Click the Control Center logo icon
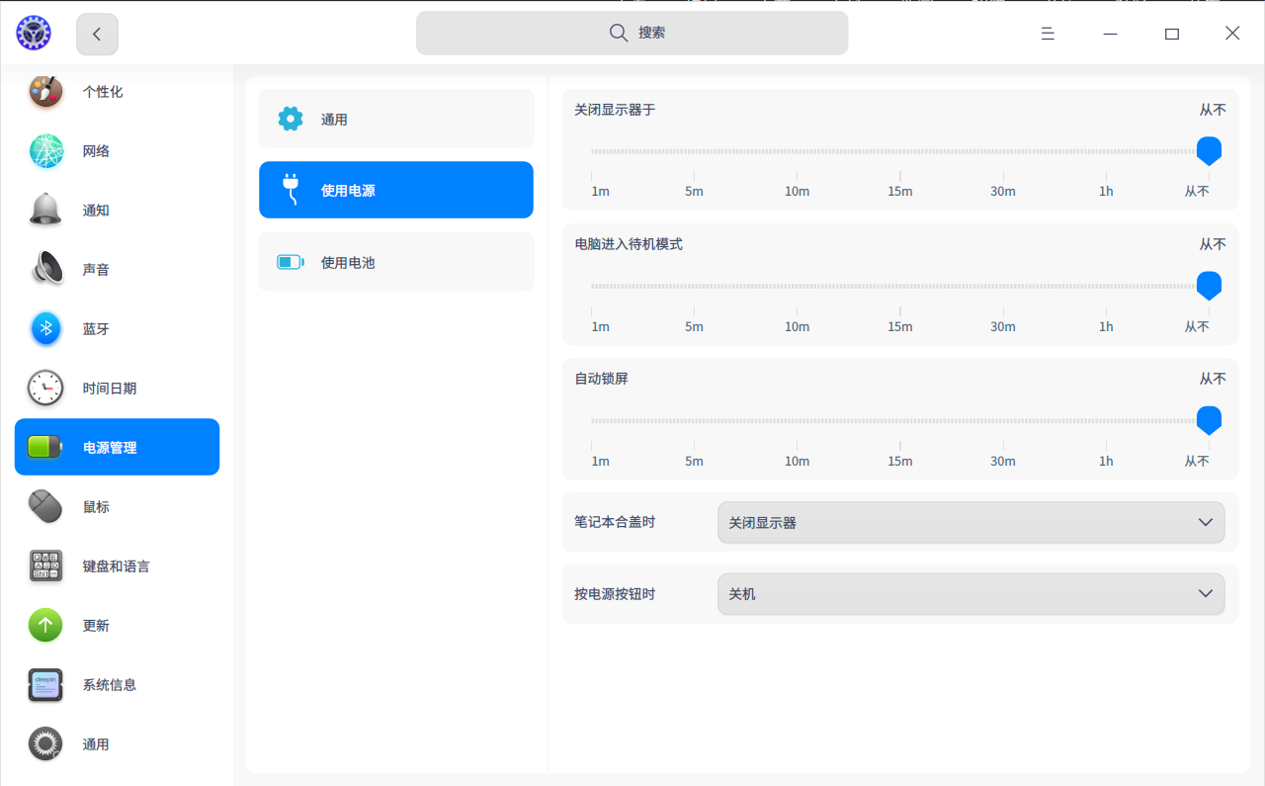 coord(34,34)
